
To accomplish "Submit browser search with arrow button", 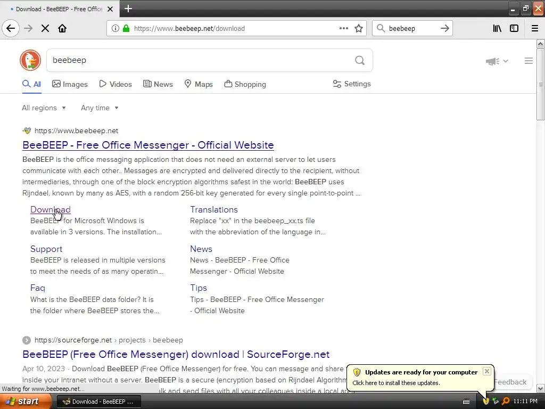I will point(445,28).
